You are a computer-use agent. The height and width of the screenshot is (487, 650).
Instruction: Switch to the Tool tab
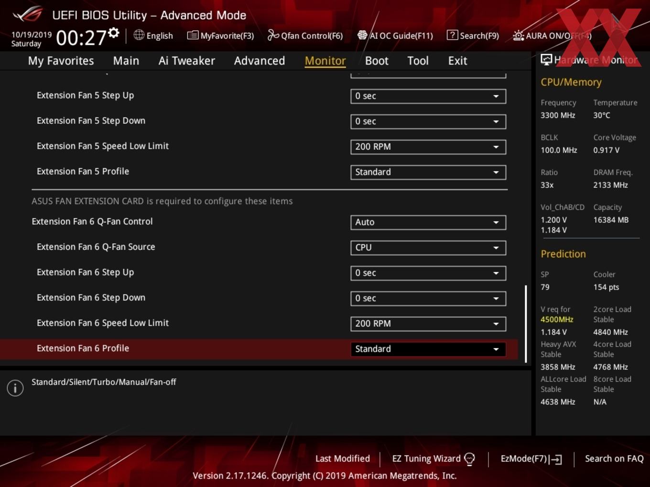tap(418, 61)
